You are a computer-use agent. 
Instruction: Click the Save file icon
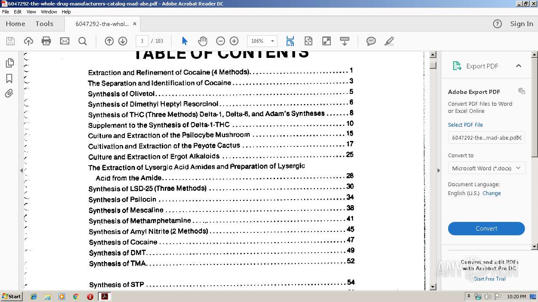point(11,41)
